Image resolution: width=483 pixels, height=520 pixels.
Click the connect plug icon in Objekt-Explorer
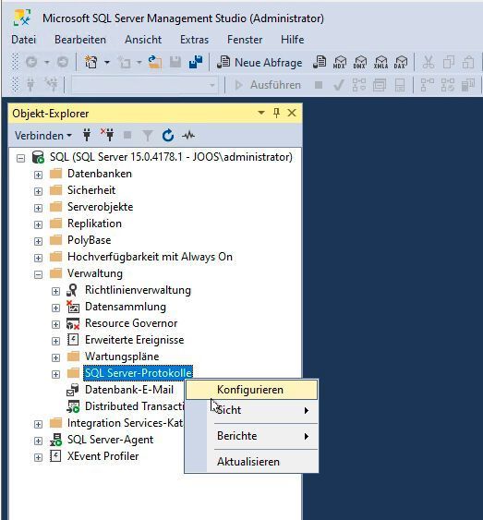pos(87,135)
